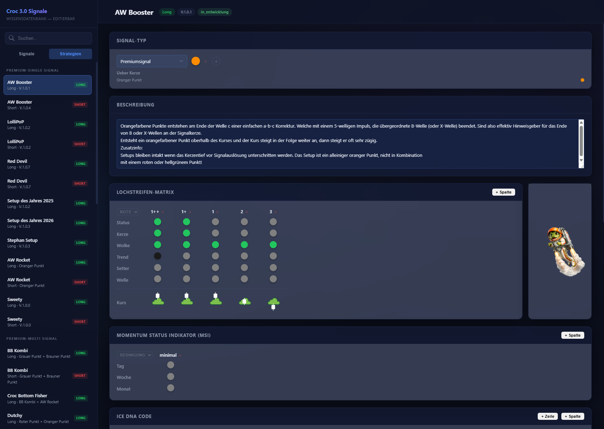The width and height of the screenshot is (604, 429).
Task: Delete the orange signal dot with red x
Action: click(206, 62)
